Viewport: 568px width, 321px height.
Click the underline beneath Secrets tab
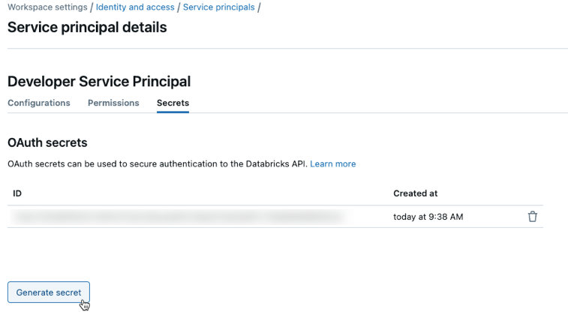pos(173,112)
